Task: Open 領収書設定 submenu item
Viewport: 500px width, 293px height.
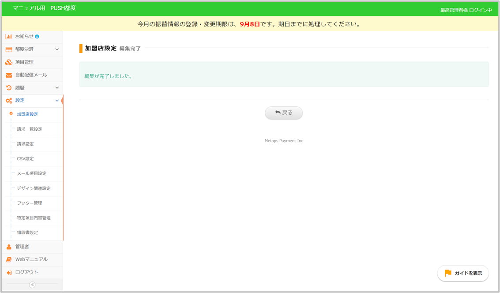Action: (27, 233)
